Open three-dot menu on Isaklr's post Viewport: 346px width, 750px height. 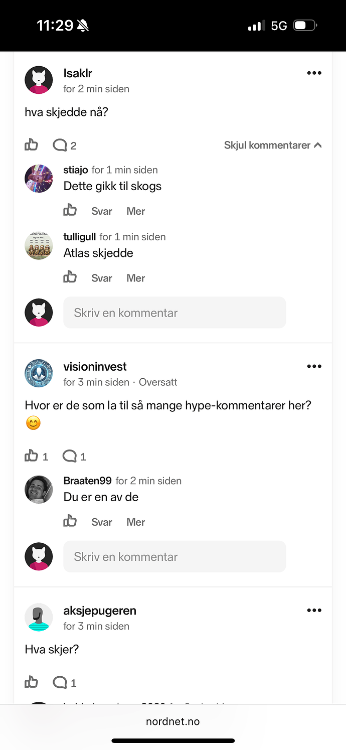point(314,73)
